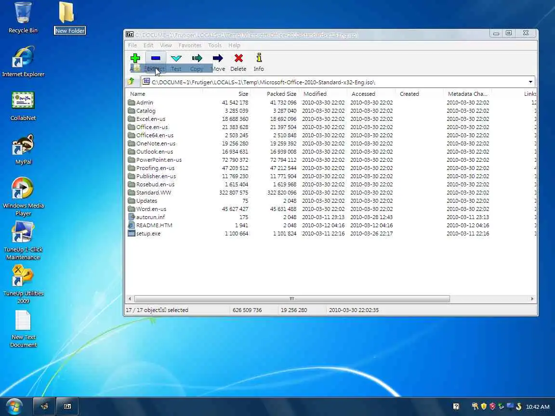The image size is (555, 416).
Task: Click the Word.en-us folder name
Action: click(x=151, y=208)
